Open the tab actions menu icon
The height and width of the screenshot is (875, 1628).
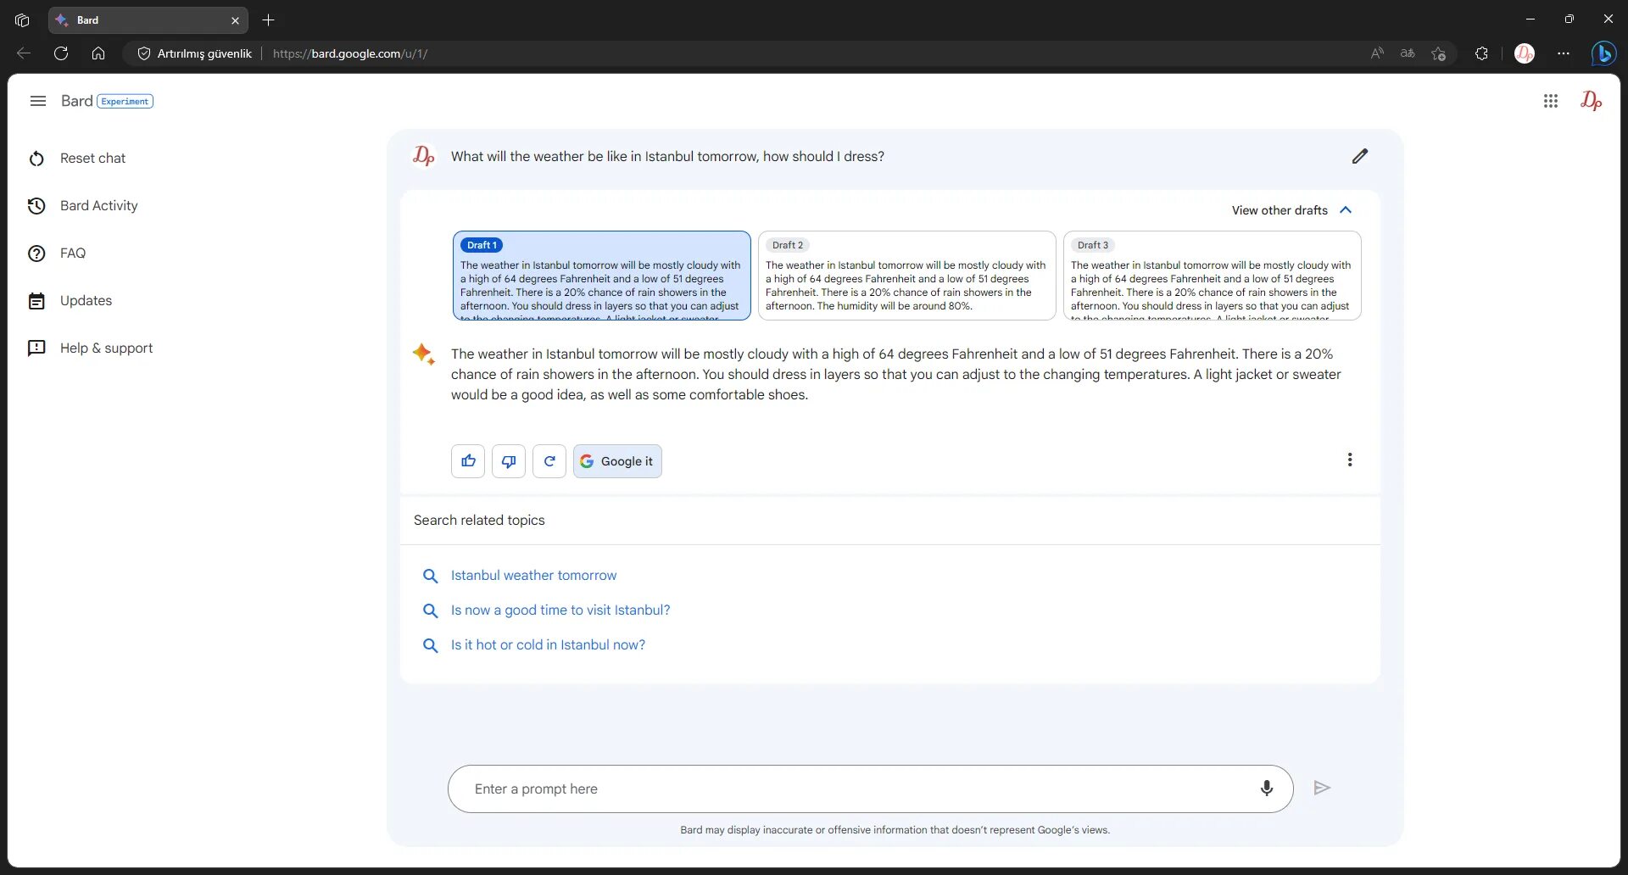pyautogui.click(x=22, y=20)
